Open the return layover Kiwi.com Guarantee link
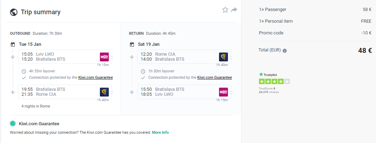The height and width of the screenshot is (143, 376). 214,77
